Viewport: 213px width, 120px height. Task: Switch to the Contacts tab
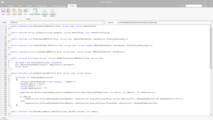(11, 6)
